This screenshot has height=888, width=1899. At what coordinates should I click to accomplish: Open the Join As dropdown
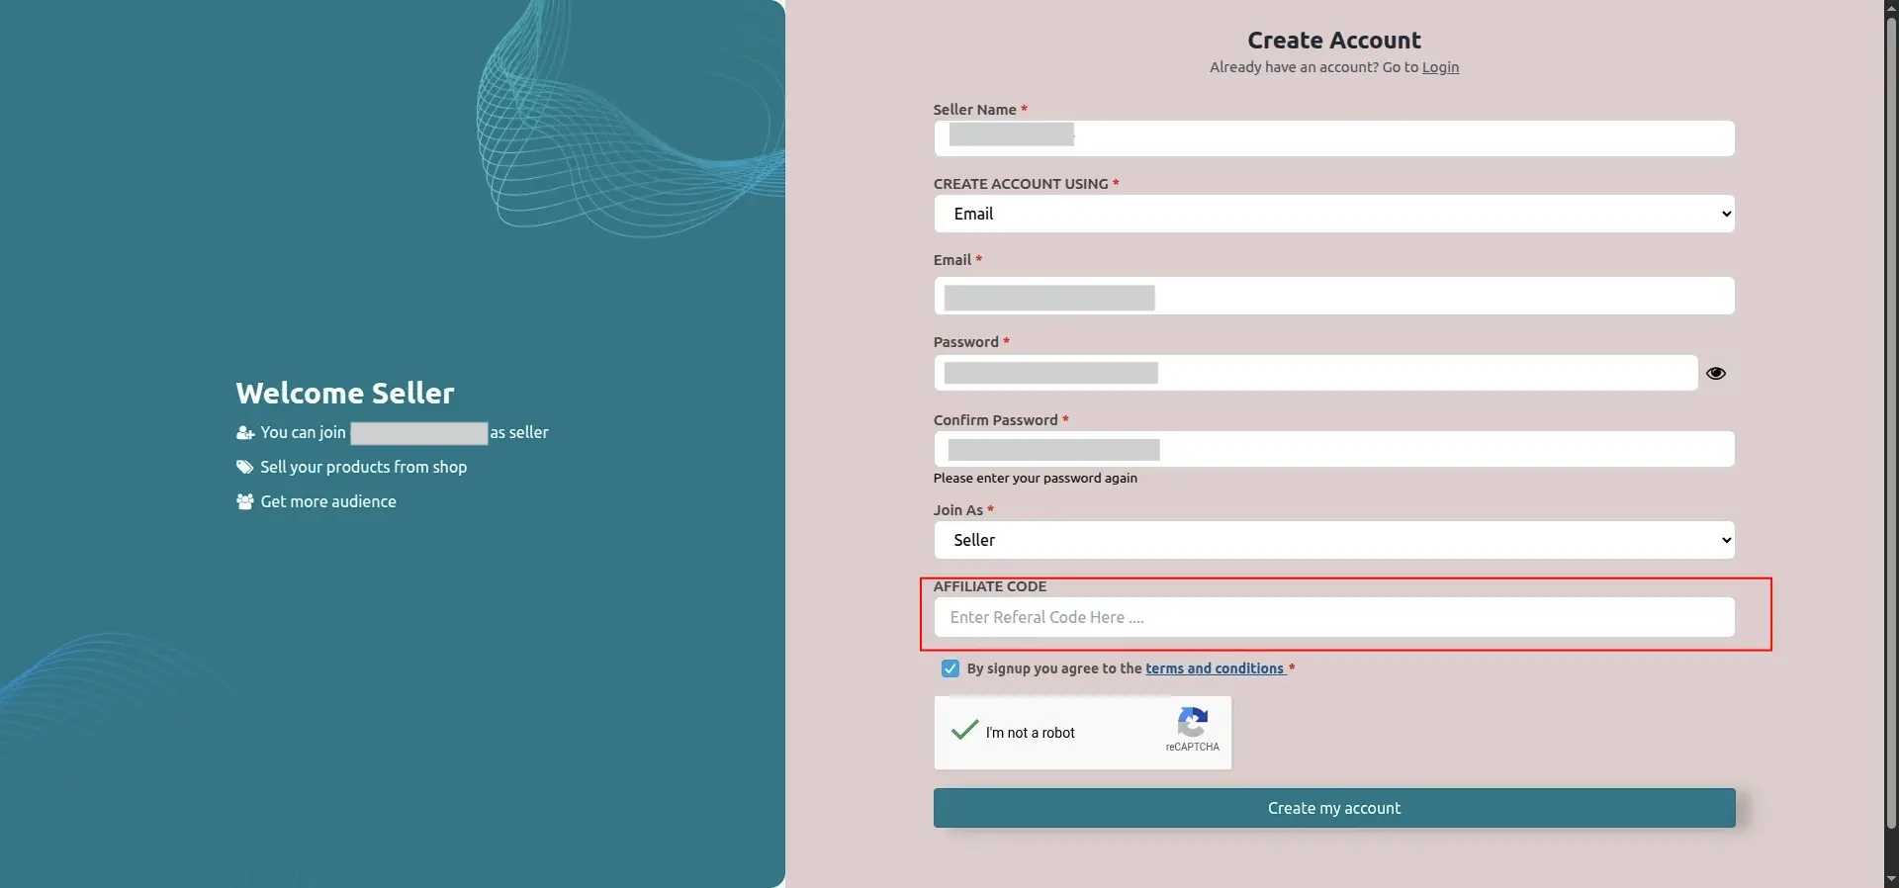(x=1334, y=540)
